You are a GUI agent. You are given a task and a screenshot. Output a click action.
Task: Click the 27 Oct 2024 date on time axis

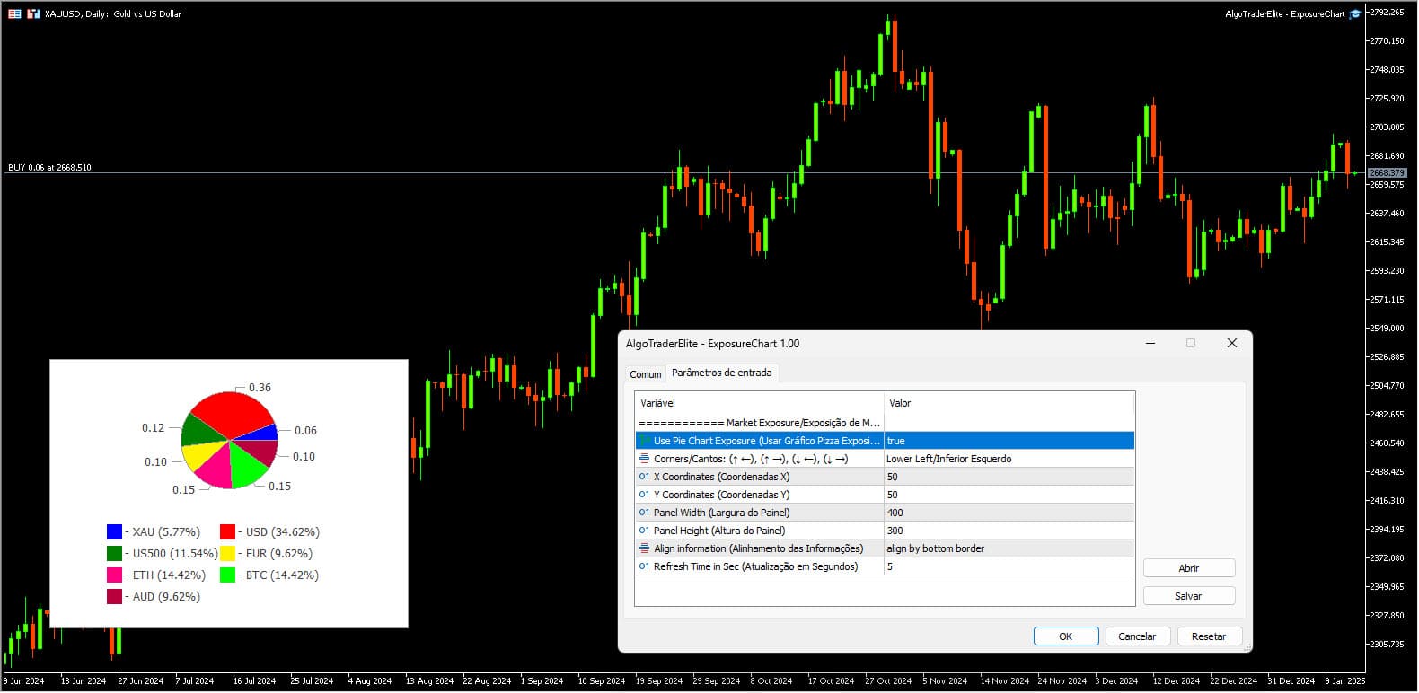[x=888, y=680]
